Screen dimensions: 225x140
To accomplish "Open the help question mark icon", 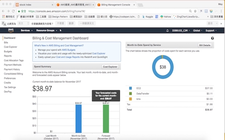I will (x=212, y=38).
